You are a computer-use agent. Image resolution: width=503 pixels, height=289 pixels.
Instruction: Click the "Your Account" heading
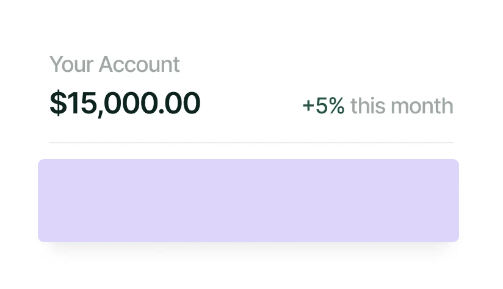[114, 65]
